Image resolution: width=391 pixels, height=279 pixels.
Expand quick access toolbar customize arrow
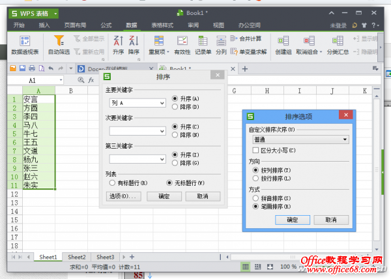click(71, 68)
